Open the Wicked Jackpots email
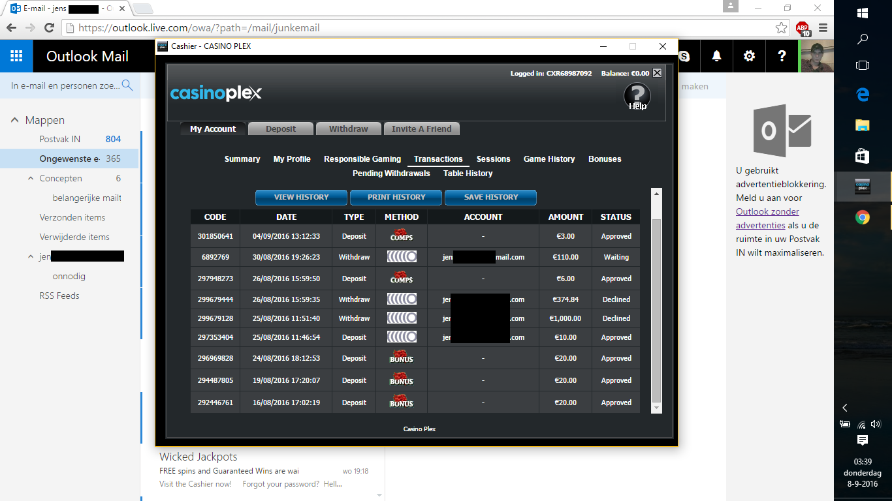892x501 pixels. (x=264, y=470)
